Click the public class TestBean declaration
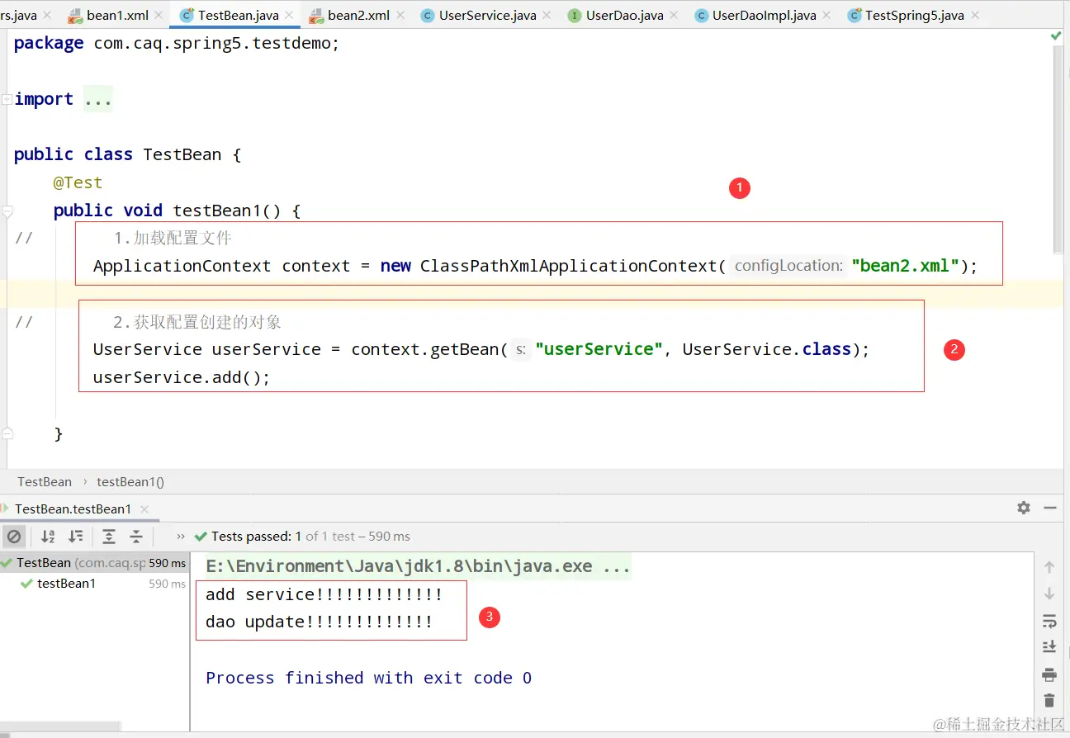The image size is (1070, 738). pos(127,155)
